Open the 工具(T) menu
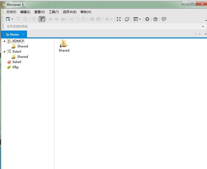 pyautogui.click(x=54, y=12)
